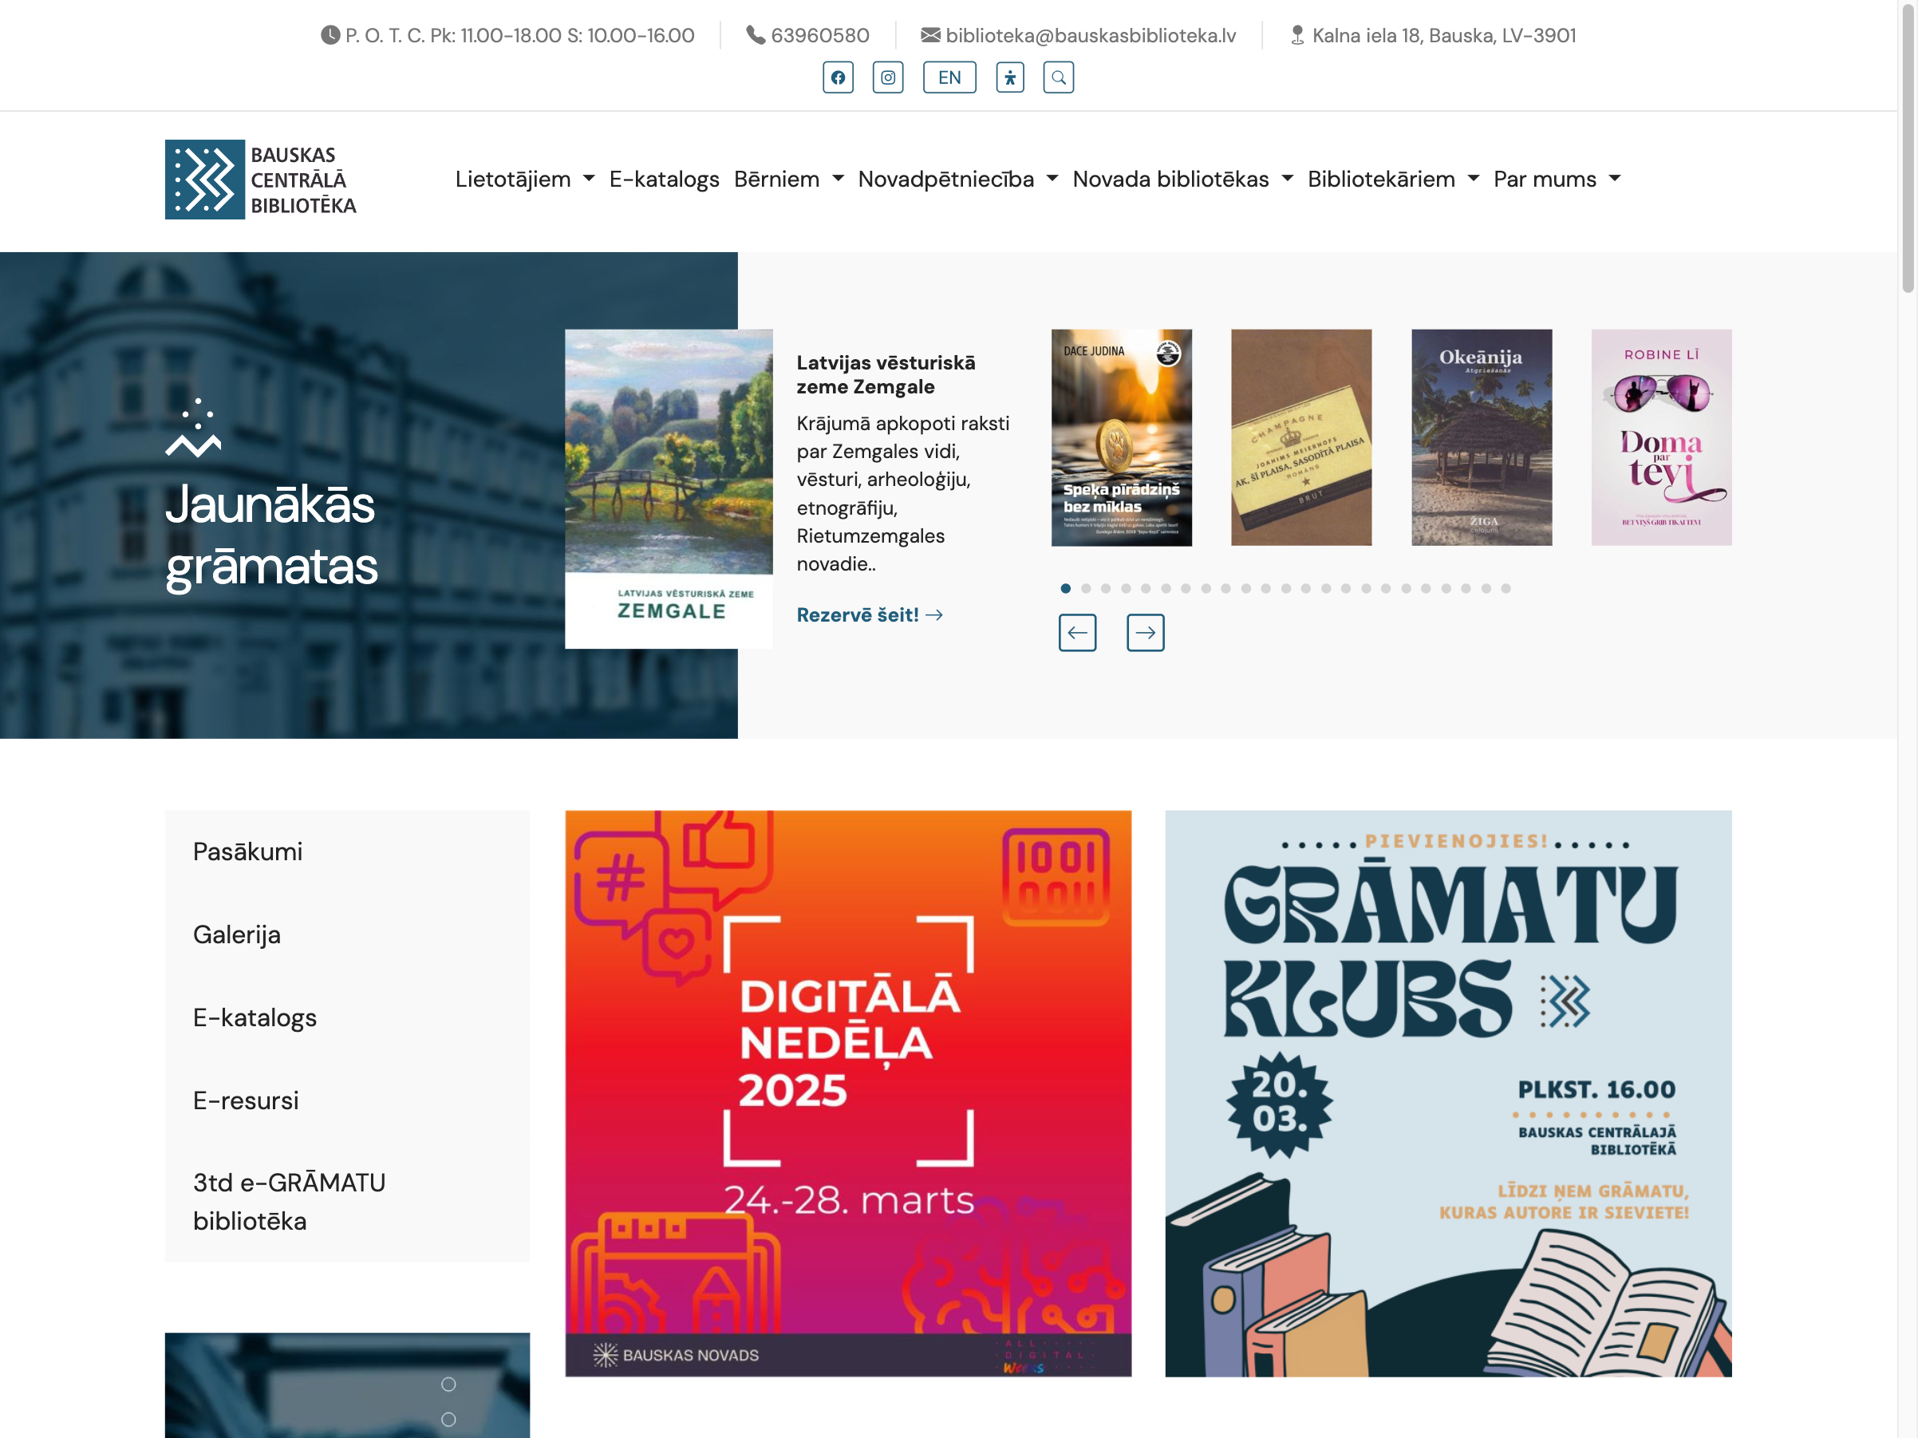Open Pasākumi in the side menu
Viewport: 1918px width, 1438px height.
coord(248,851)
